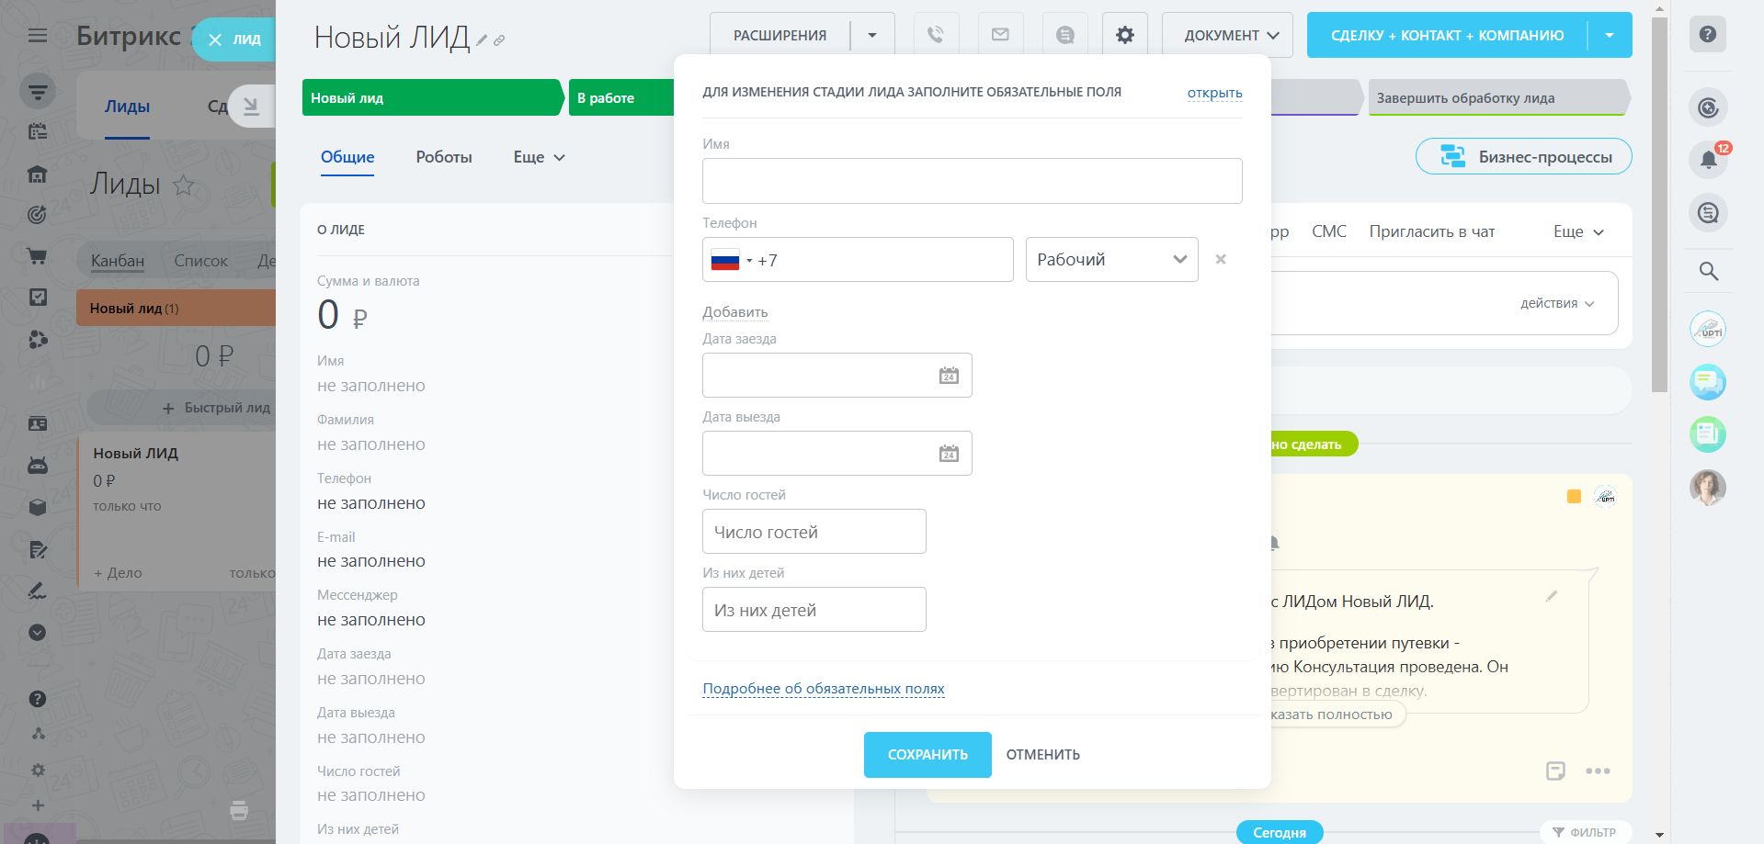
Task: Switch to the Роботы tab
Action: 444,157
